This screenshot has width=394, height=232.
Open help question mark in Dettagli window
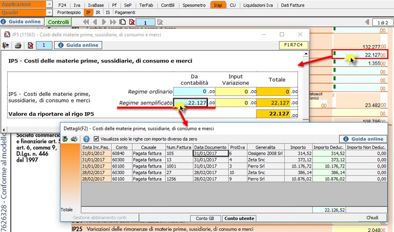click(x=86, y=139)
